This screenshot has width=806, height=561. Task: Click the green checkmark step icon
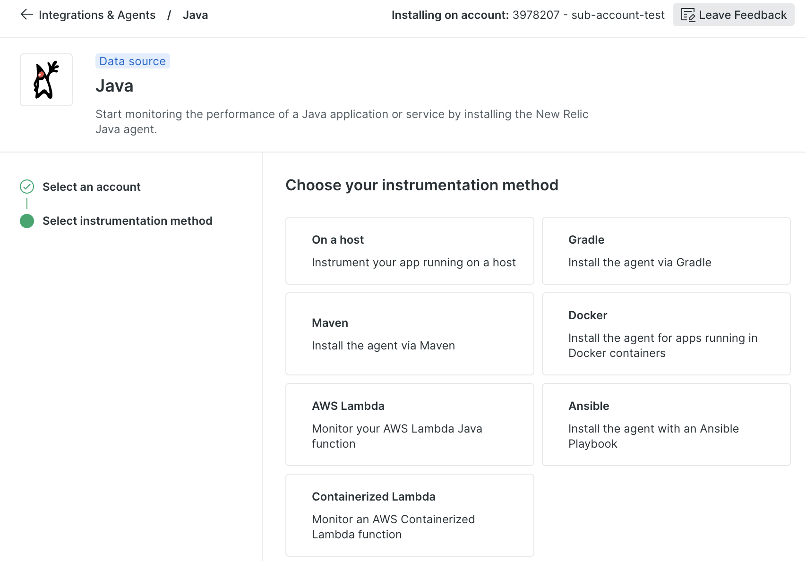coord(27,187)
